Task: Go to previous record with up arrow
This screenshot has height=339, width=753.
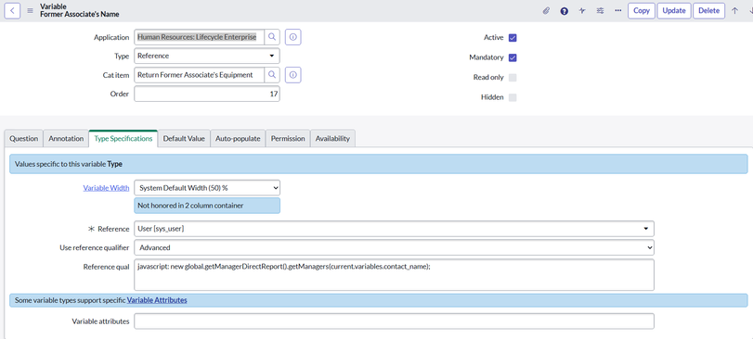Action: pos(734,10)
